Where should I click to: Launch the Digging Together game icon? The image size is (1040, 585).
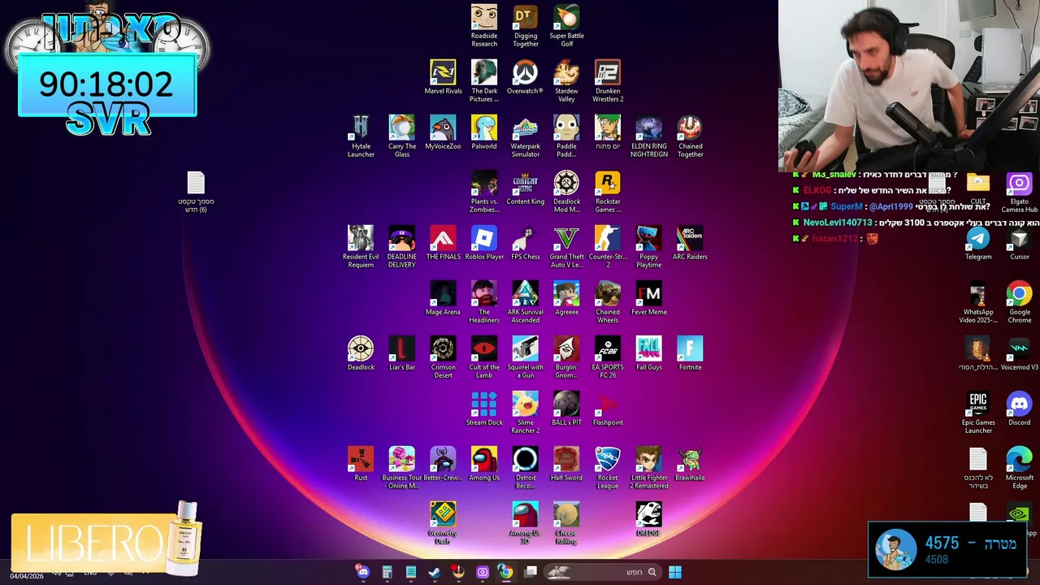pyautogui.click(x=526, y=26)
